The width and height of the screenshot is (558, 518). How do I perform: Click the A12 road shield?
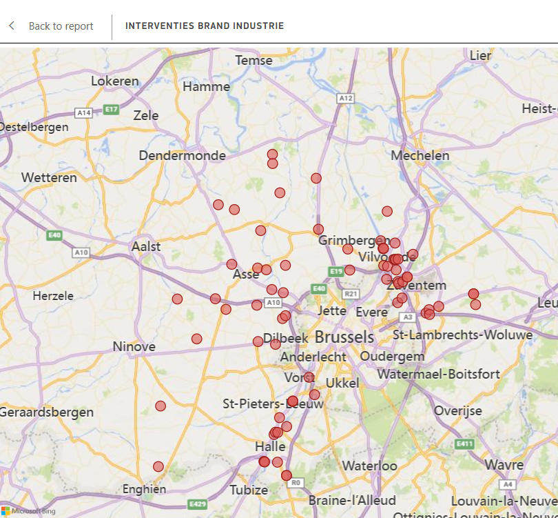pyautogui.click(x=346, y=99)
